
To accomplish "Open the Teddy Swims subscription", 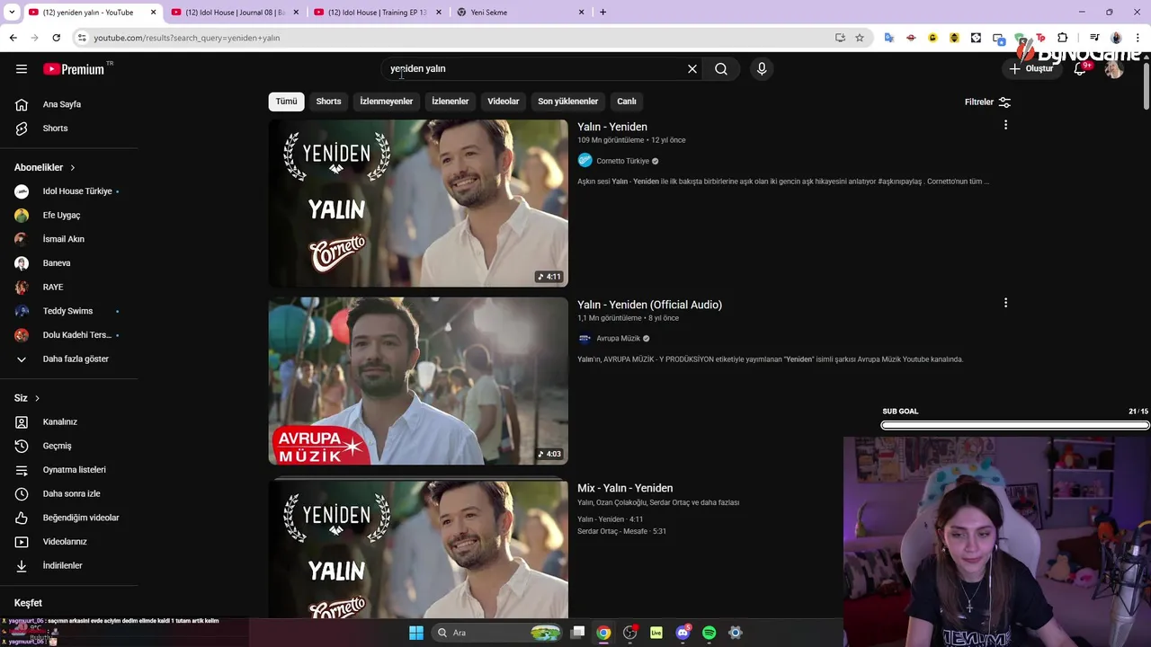I will (x=69, y=311).
